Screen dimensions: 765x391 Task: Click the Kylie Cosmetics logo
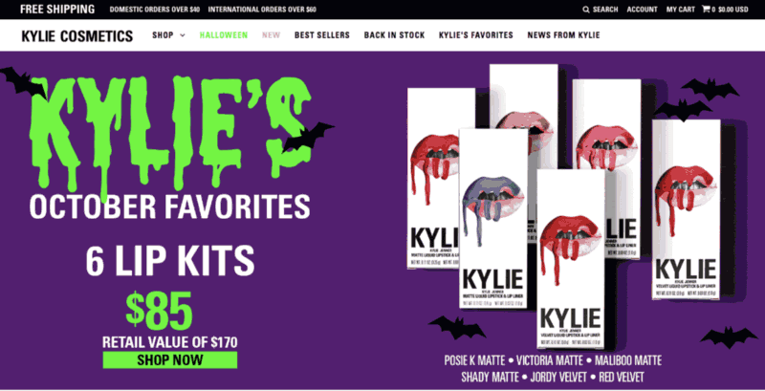[77, 35]
